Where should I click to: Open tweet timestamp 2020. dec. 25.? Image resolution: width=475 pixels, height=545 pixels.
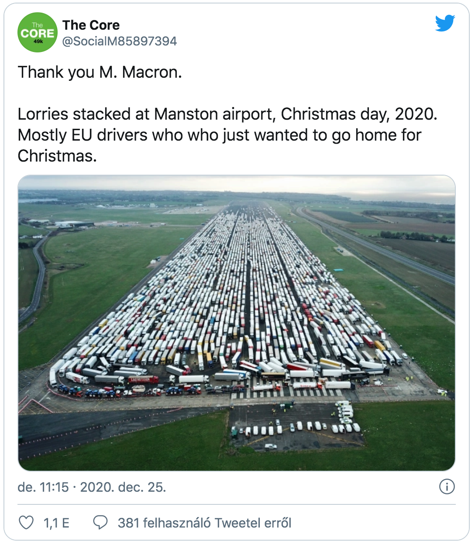coord(123,487)
